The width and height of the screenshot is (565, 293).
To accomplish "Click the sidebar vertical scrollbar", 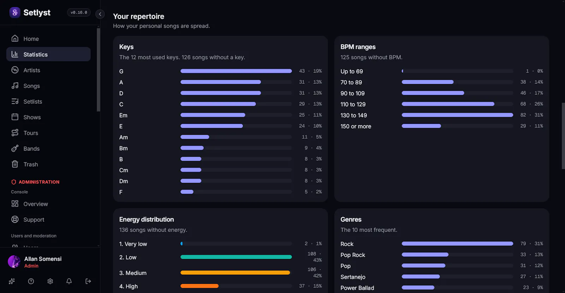I will (x=99, y=70).
